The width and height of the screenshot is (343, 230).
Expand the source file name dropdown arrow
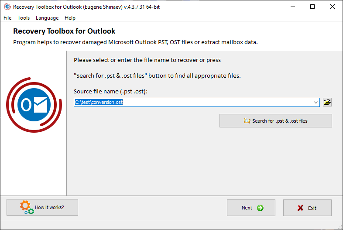[x=316, y=102]
